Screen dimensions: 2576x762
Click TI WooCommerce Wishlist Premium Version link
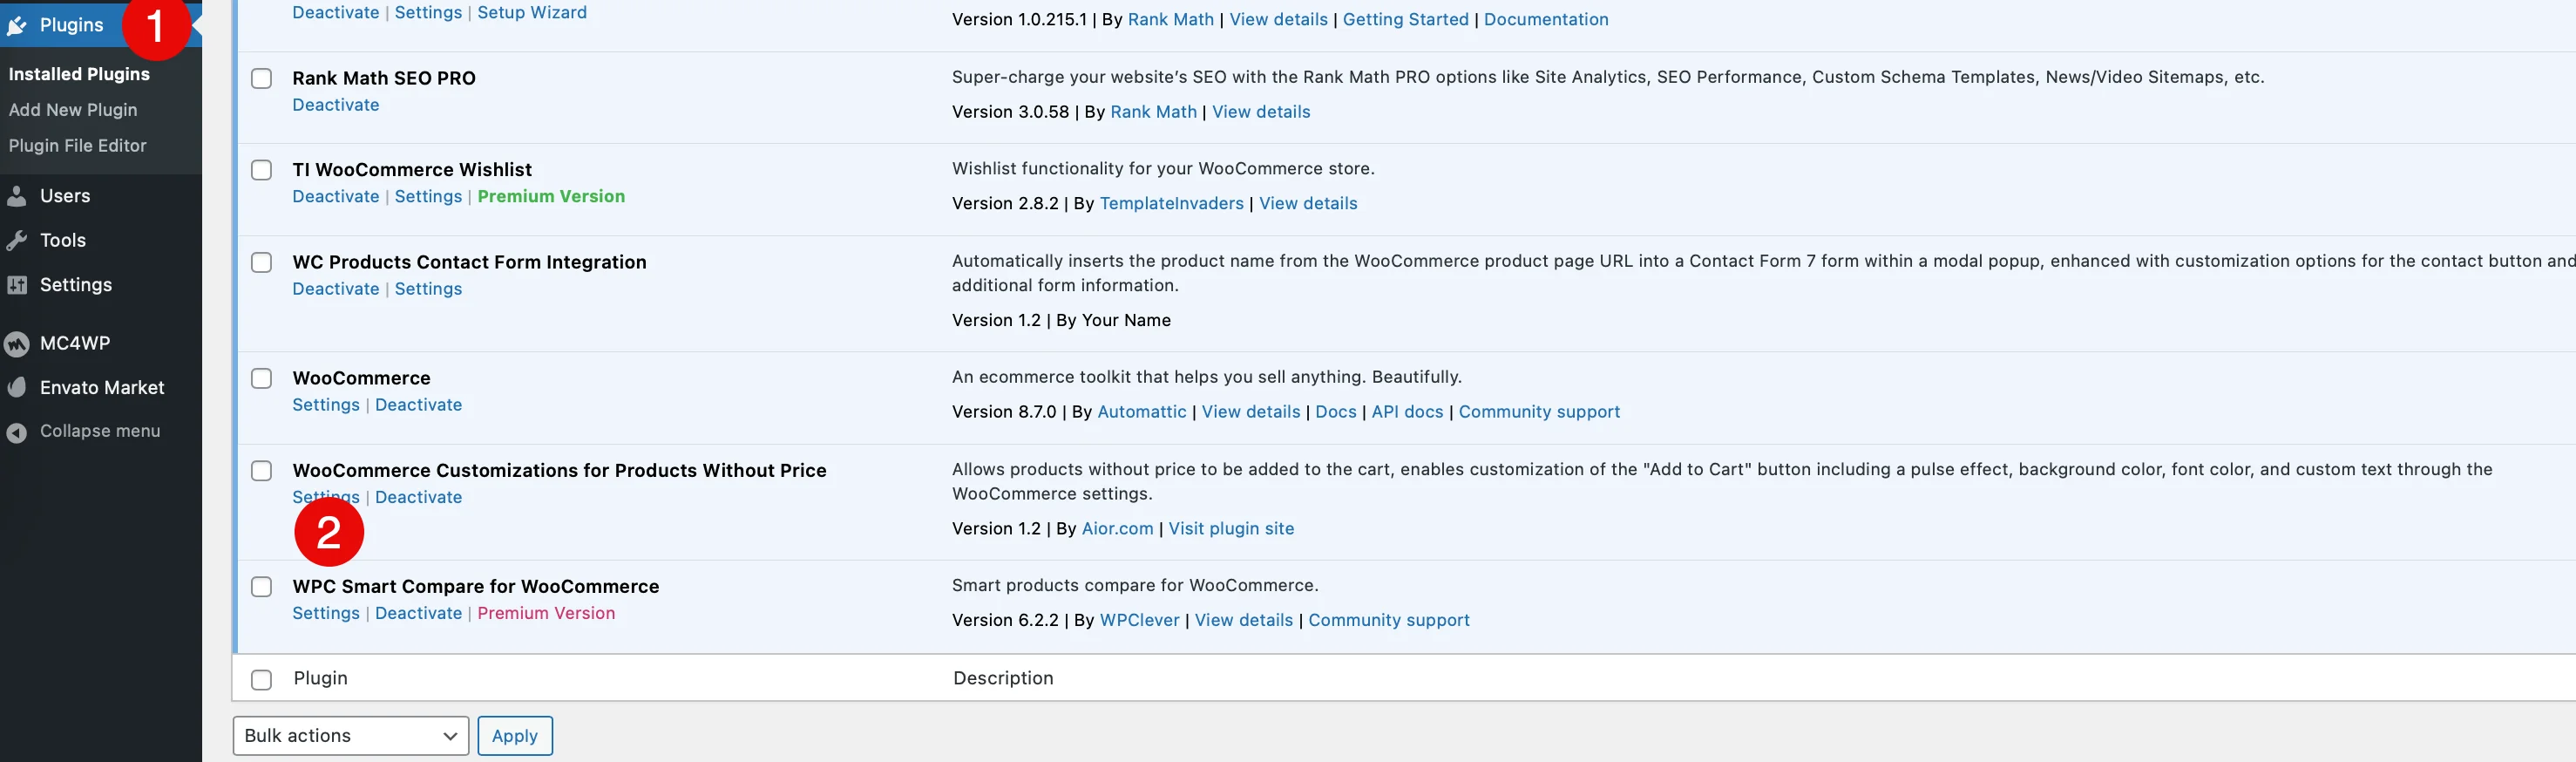pos(551,197)
